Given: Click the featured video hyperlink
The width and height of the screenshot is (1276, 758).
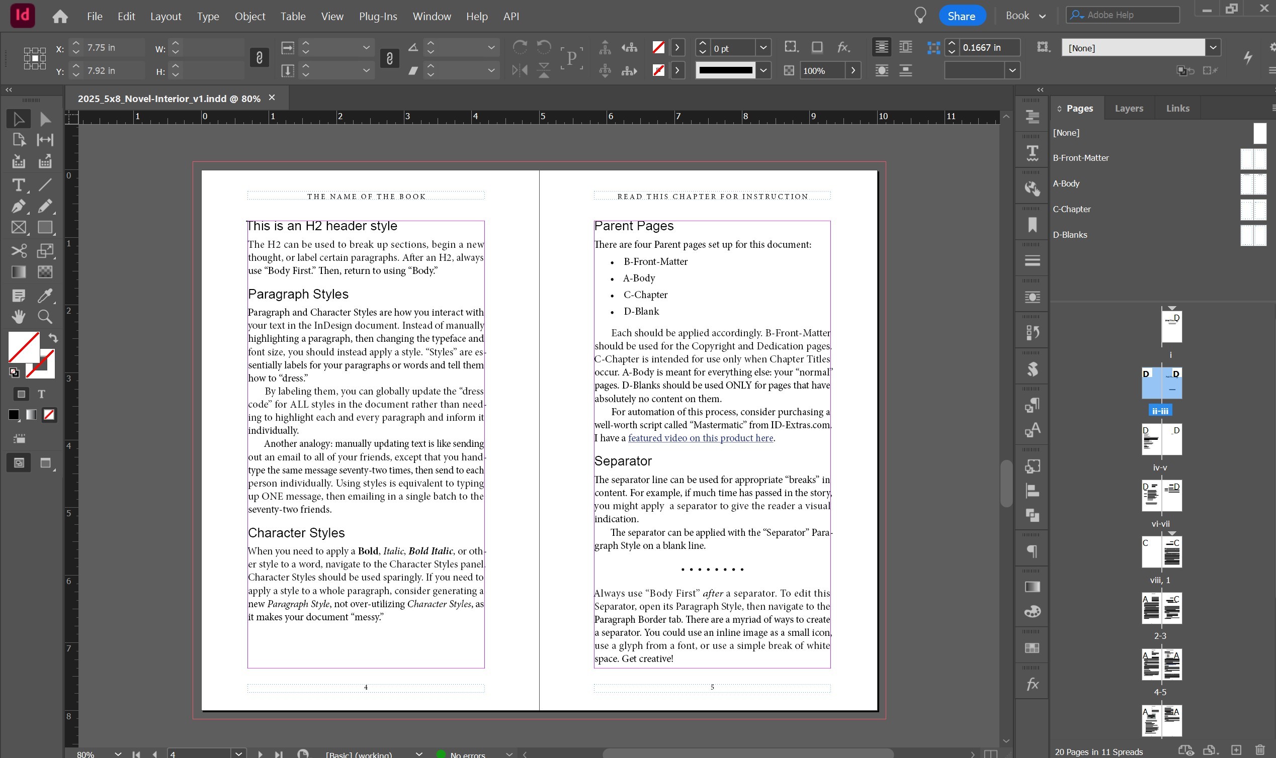Looking at the screenshot, I should click(700, 438).
